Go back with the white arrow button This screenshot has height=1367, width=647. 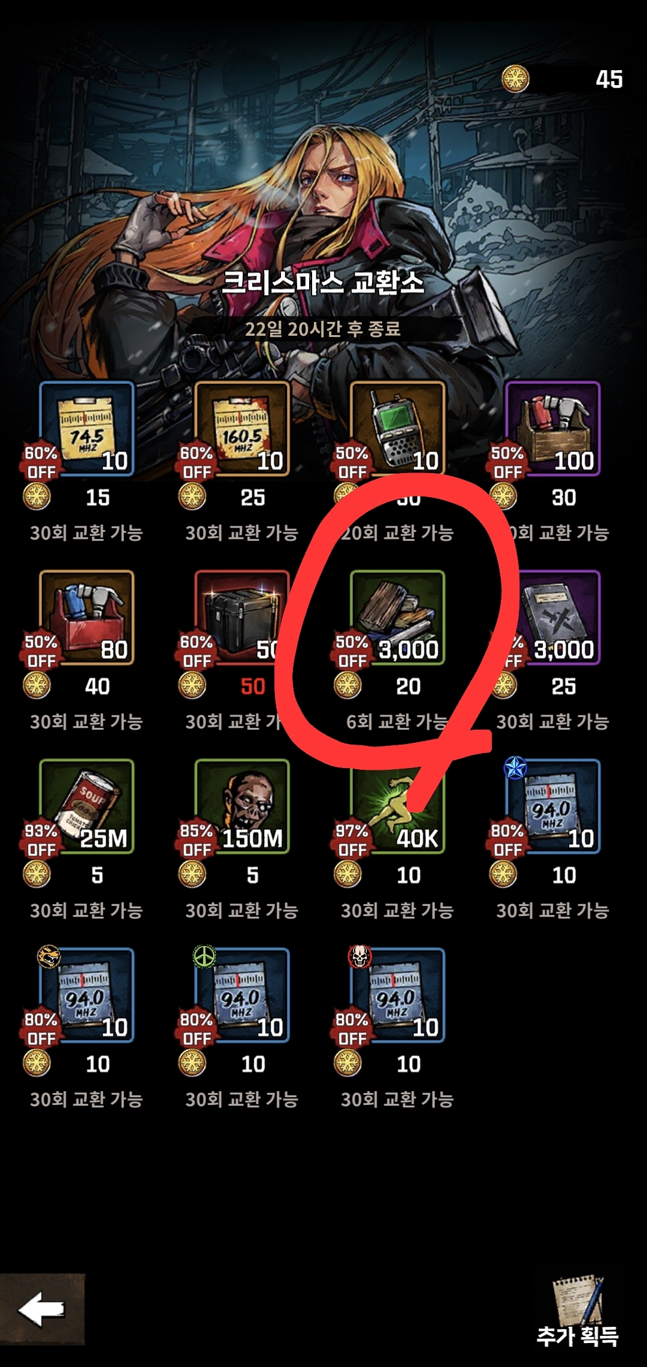click(x=42, y=1309)
